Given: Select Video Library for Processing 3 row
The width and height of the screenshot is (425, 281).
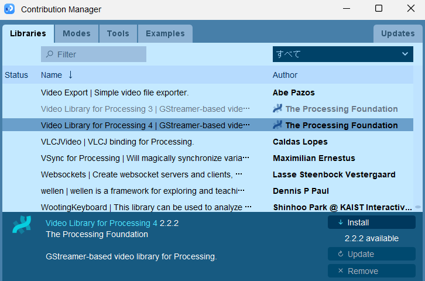Looking at the screenshot, I should tap(208, 109).
